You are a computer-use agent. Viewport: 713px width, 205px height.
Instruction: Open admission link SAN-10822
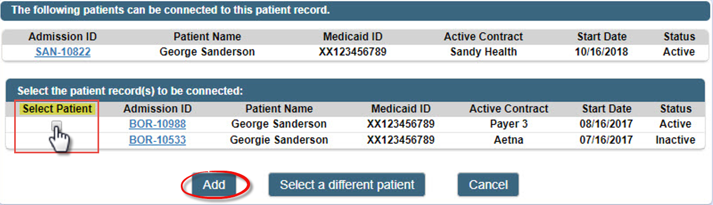(63, 52)
